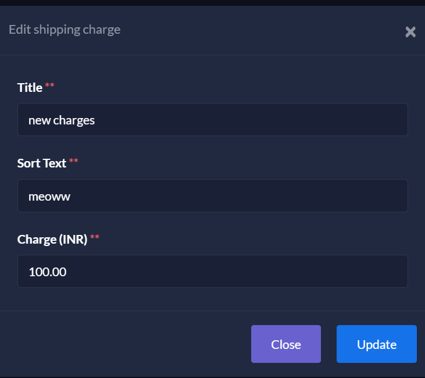Click the red asterisks beside Charge (INR)
425x378 pixels.
[94, 237]
